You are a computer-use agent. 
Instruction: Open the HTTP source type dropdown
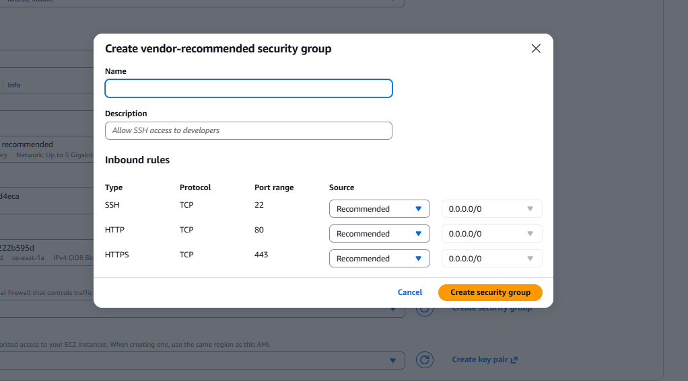[380, 234]
